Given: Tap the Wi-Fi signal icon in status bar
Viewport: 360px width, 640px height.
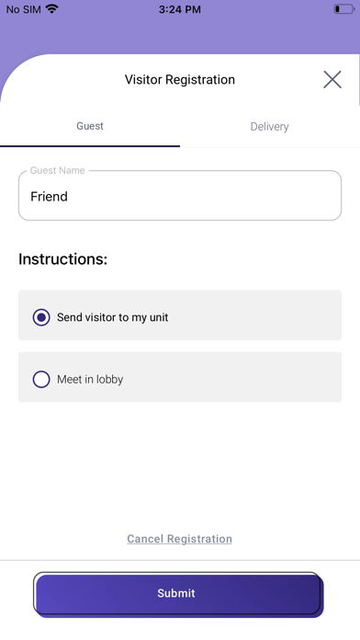Looking at the screenshot, I should 51,9.
